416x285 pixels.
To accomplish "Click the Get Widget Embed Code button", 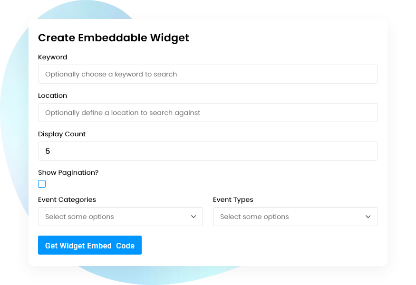I will [x=90, y=245].
